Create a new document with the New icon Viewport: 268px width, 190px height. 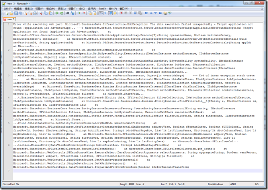pos(7,13)
